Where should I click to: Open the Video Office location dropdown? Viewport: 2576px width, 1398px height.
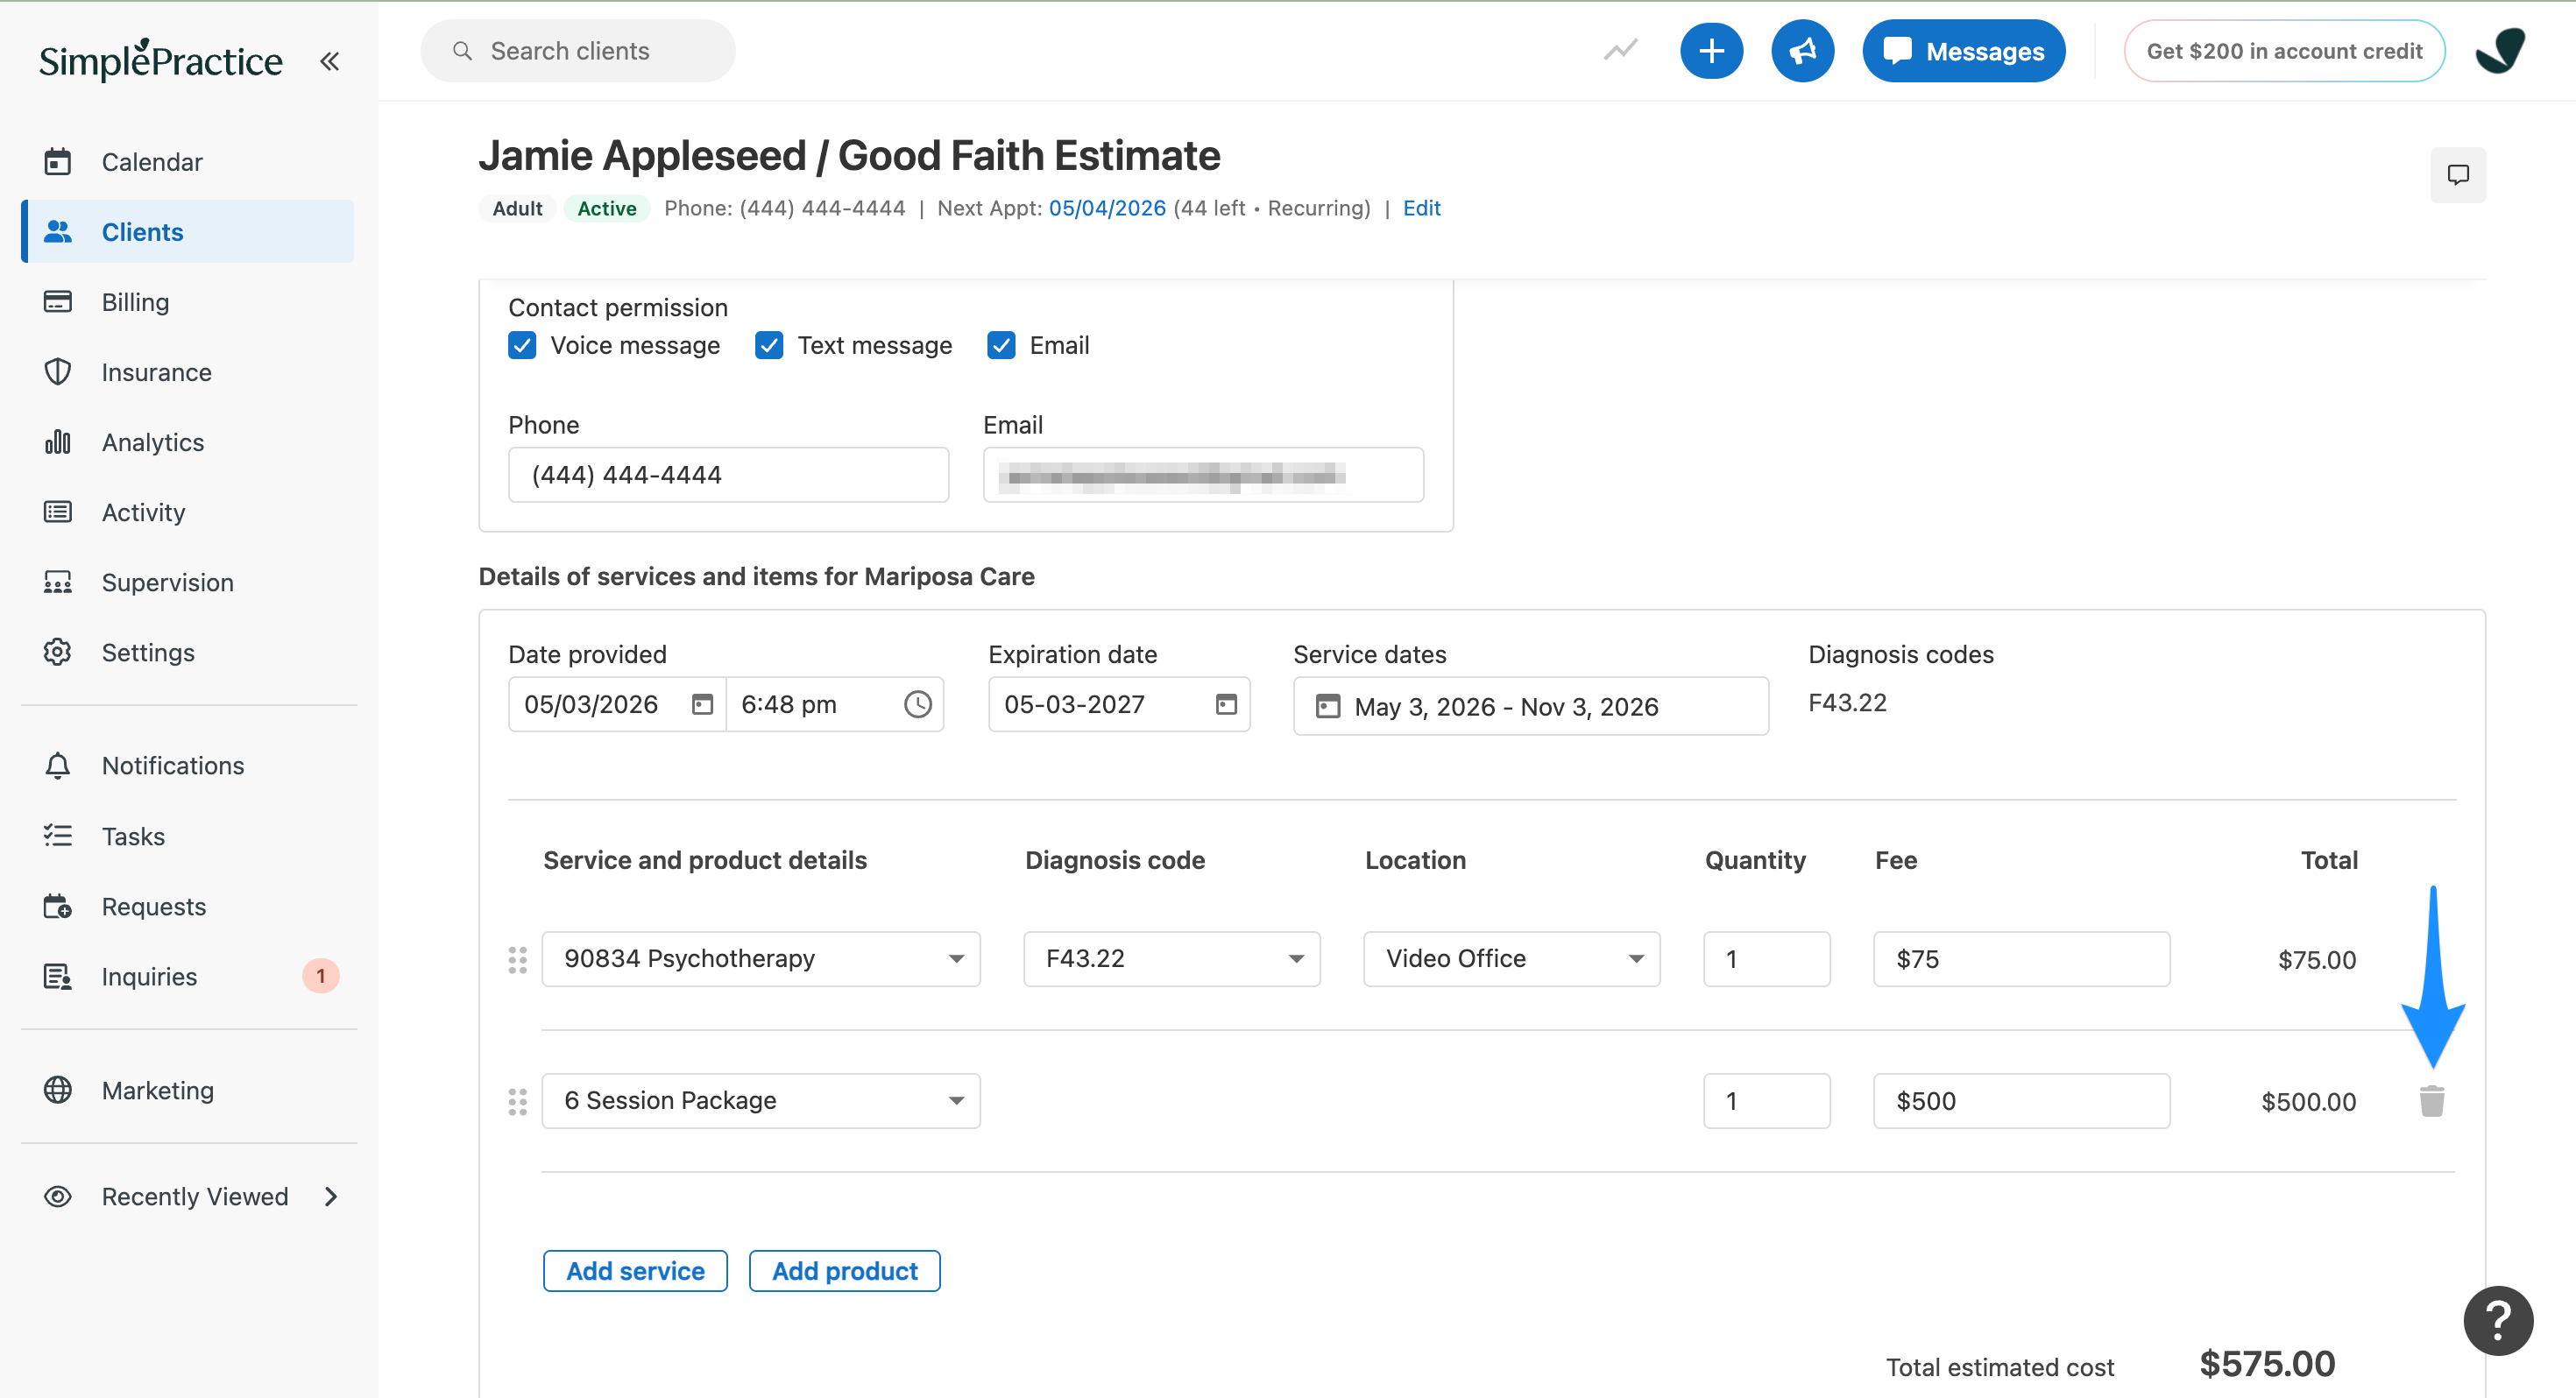tap(1511, 959)
